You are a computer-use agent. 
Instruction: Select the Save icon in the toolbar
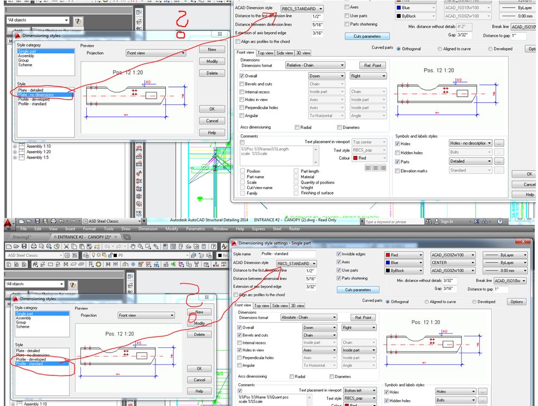pyautogui.click(x=25, y=247)
